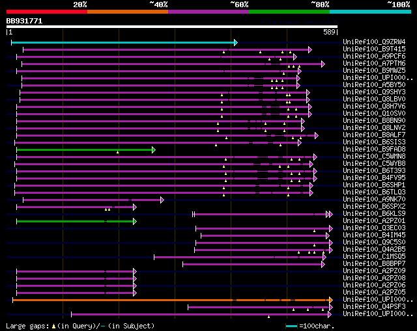The width and height of the screenshot is (417, 331).
Task: Select the UniRef100_B6KLS9 label
Action: 374,214
